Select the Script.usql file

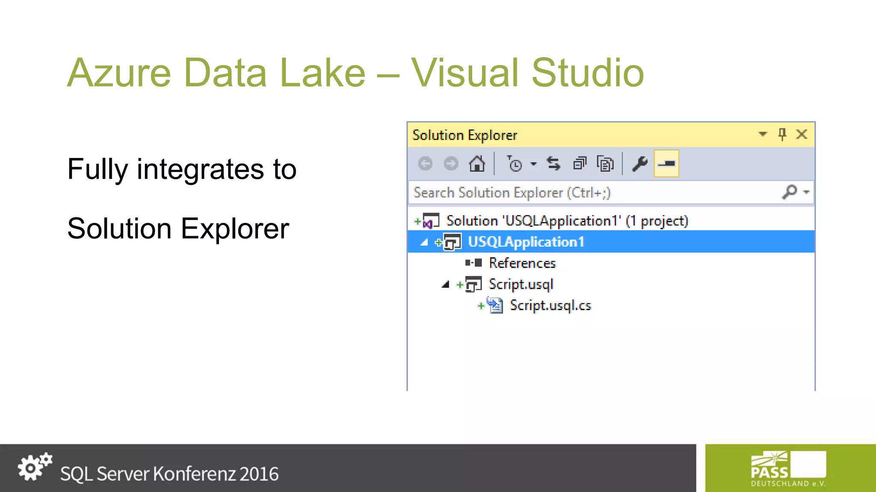pyautogui.click(x=521, y=284)
